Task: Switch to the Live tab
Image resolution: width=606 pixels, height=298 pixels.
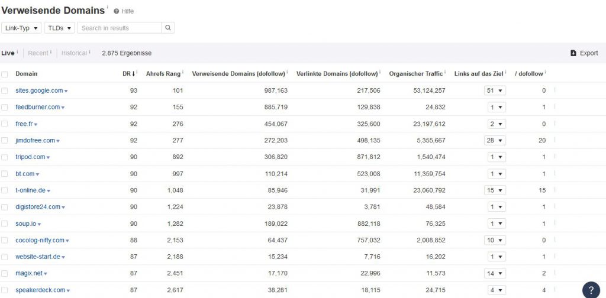Action: click(8, 53)
